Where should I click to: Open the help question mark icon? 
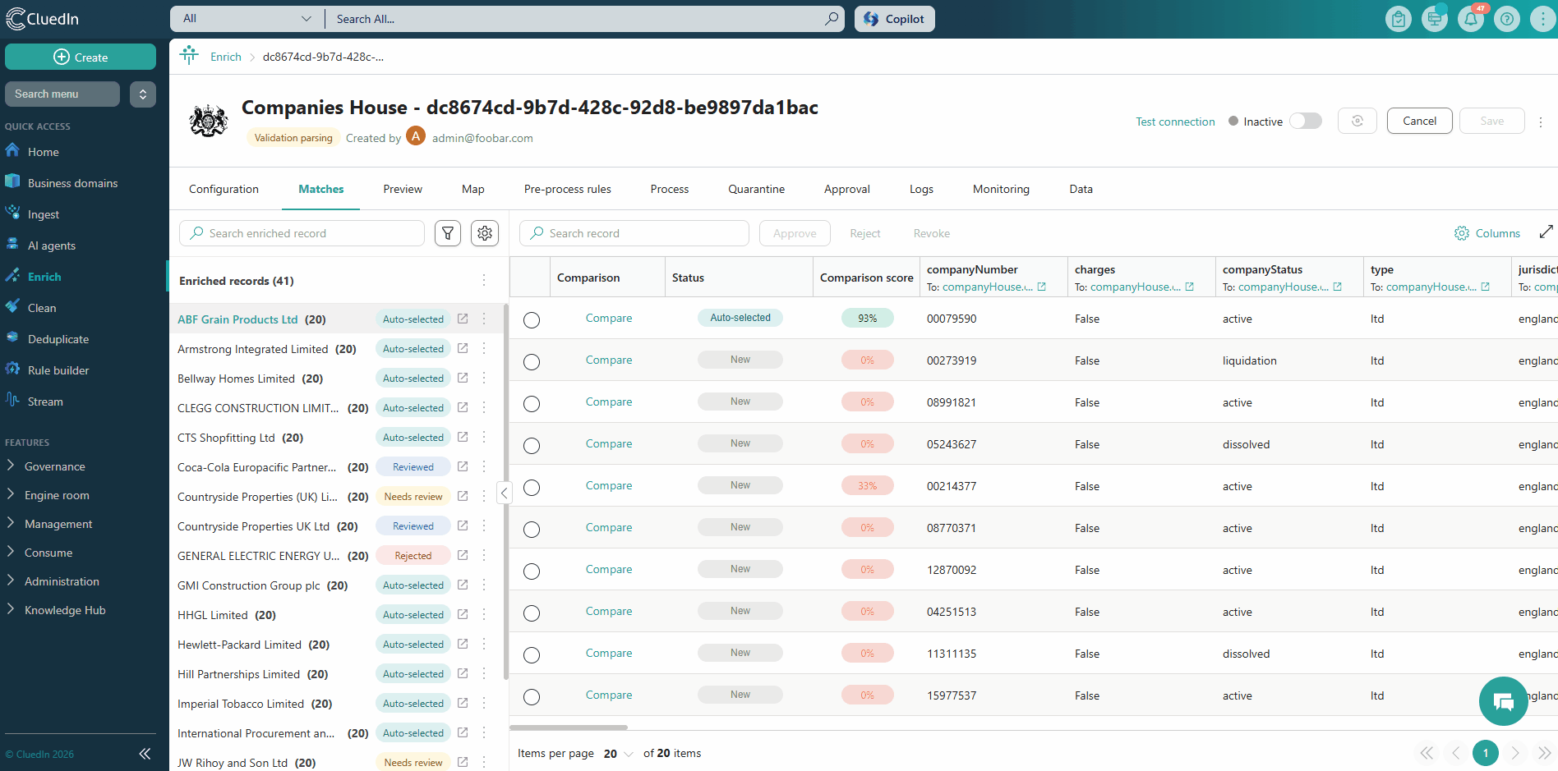click(x=1507, y=19)
